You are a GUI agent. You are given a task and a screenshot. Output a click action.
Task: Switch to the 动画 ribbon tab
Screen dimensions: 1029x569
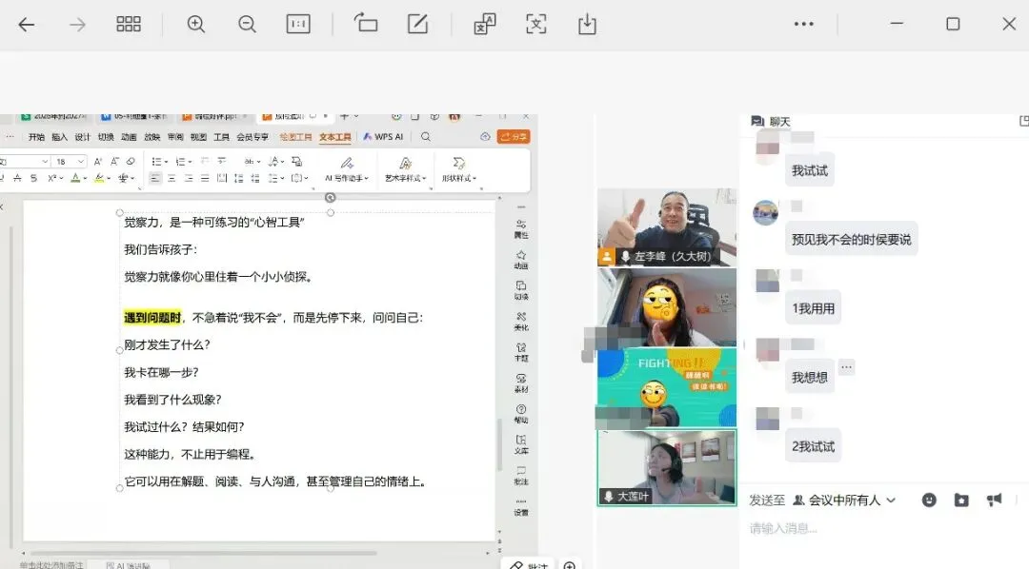[129, 137]
